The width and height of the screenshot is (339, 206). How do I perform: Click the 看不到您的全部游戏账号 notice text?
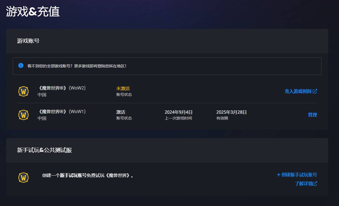click(77, 66)
